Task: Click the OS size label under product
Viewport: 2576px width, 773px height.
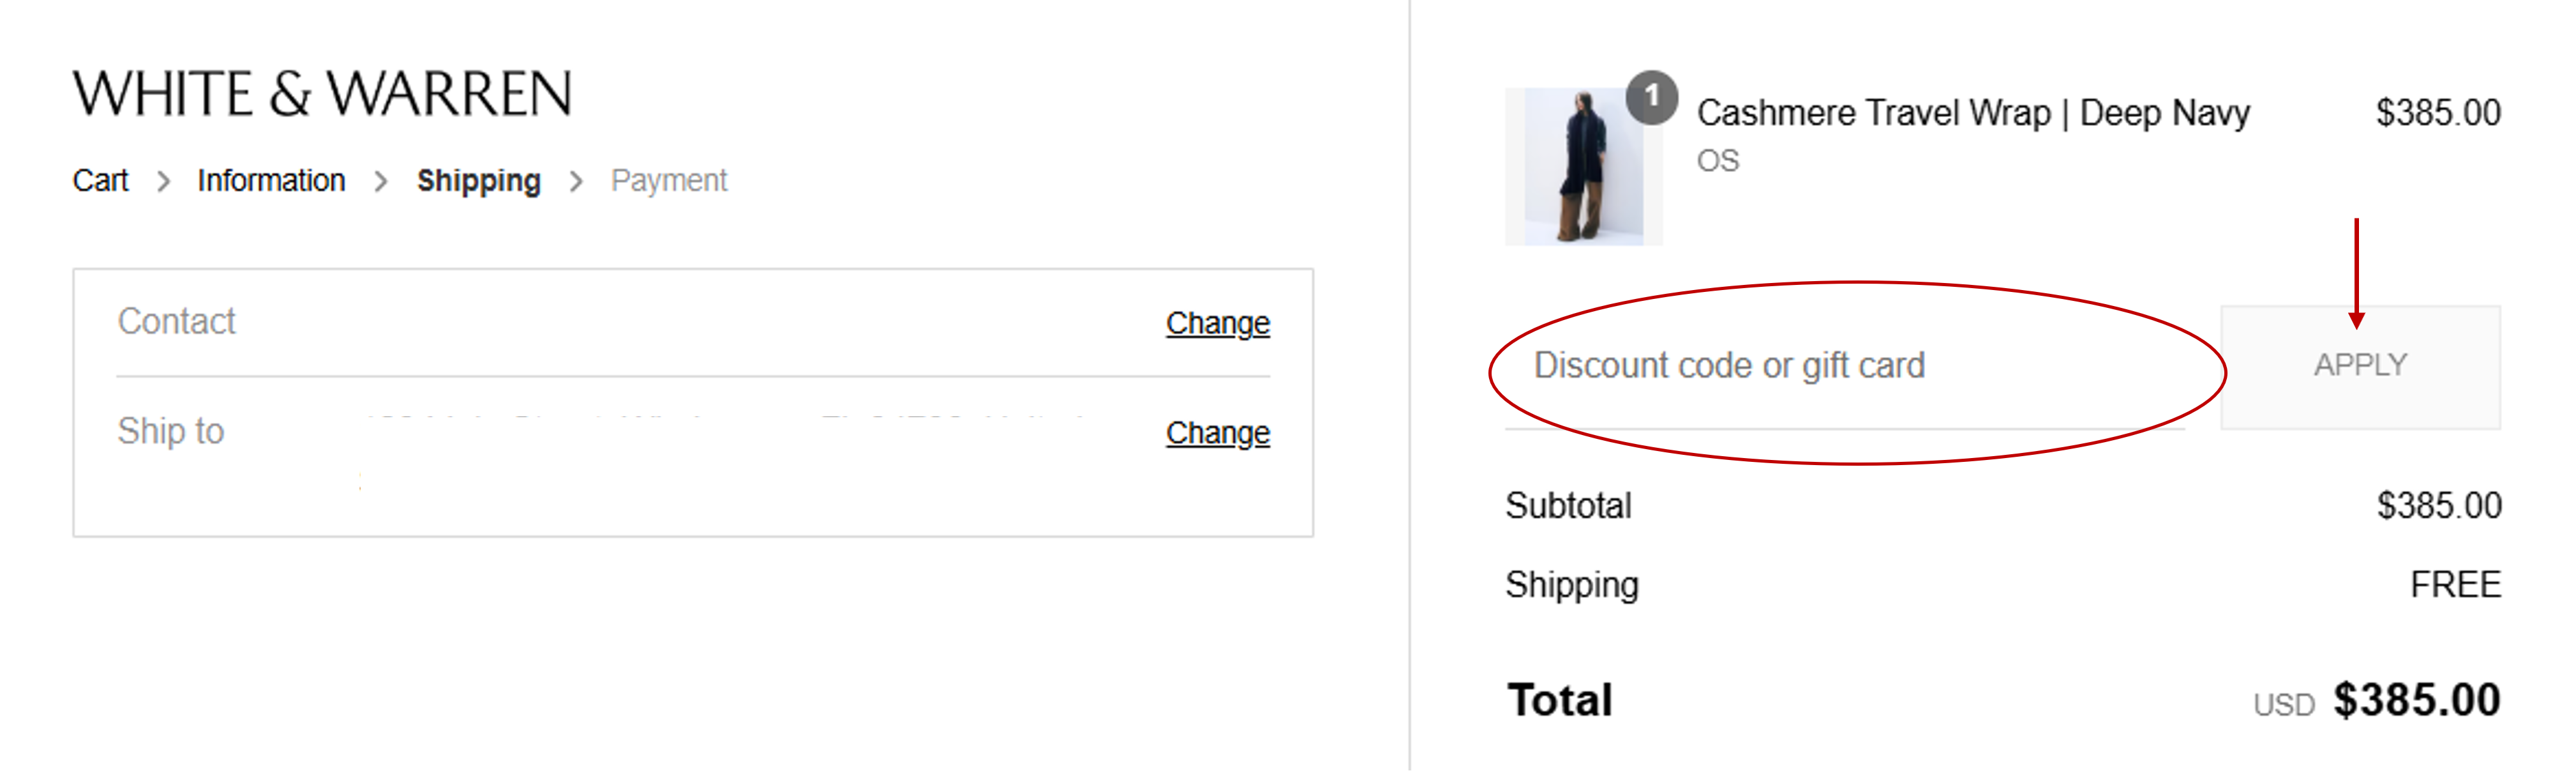Action: 1718,161
